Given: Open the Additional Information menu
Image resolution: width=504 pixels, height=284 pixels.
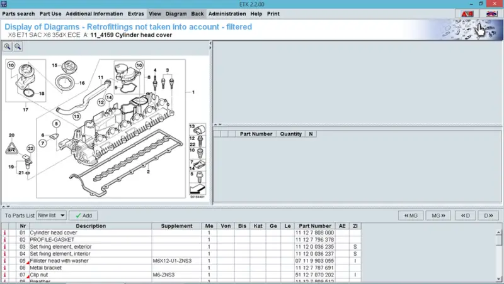Looking at the screenshot, I should point(94,14).
